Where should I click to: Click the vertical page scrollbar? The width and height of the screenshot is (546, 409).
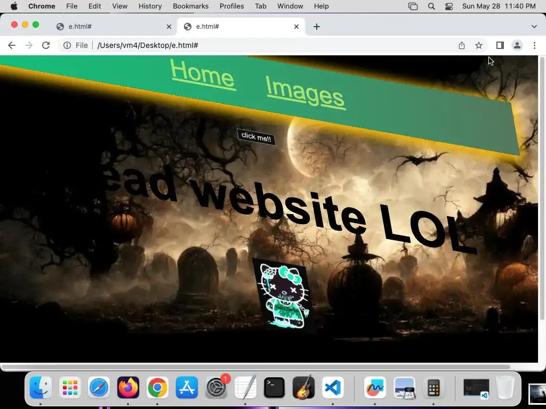[542, 188]
